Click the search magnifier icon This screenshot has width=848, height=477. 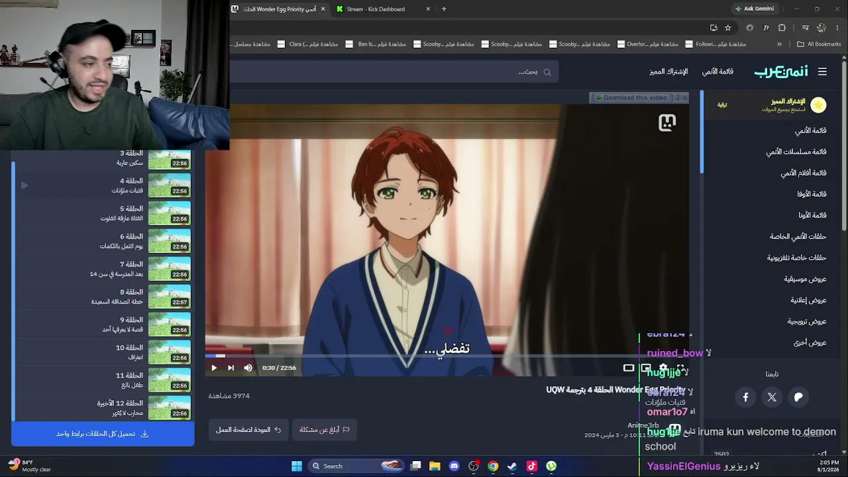pyautogui.click(x=547, y=72)
